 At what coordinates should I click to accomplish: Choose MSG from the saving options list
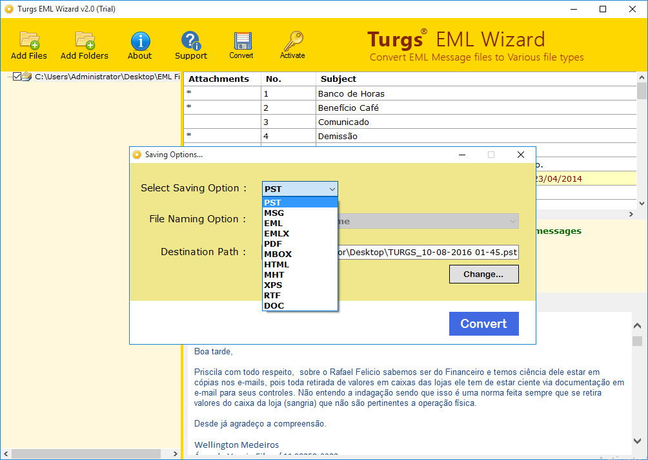(300, 213)
